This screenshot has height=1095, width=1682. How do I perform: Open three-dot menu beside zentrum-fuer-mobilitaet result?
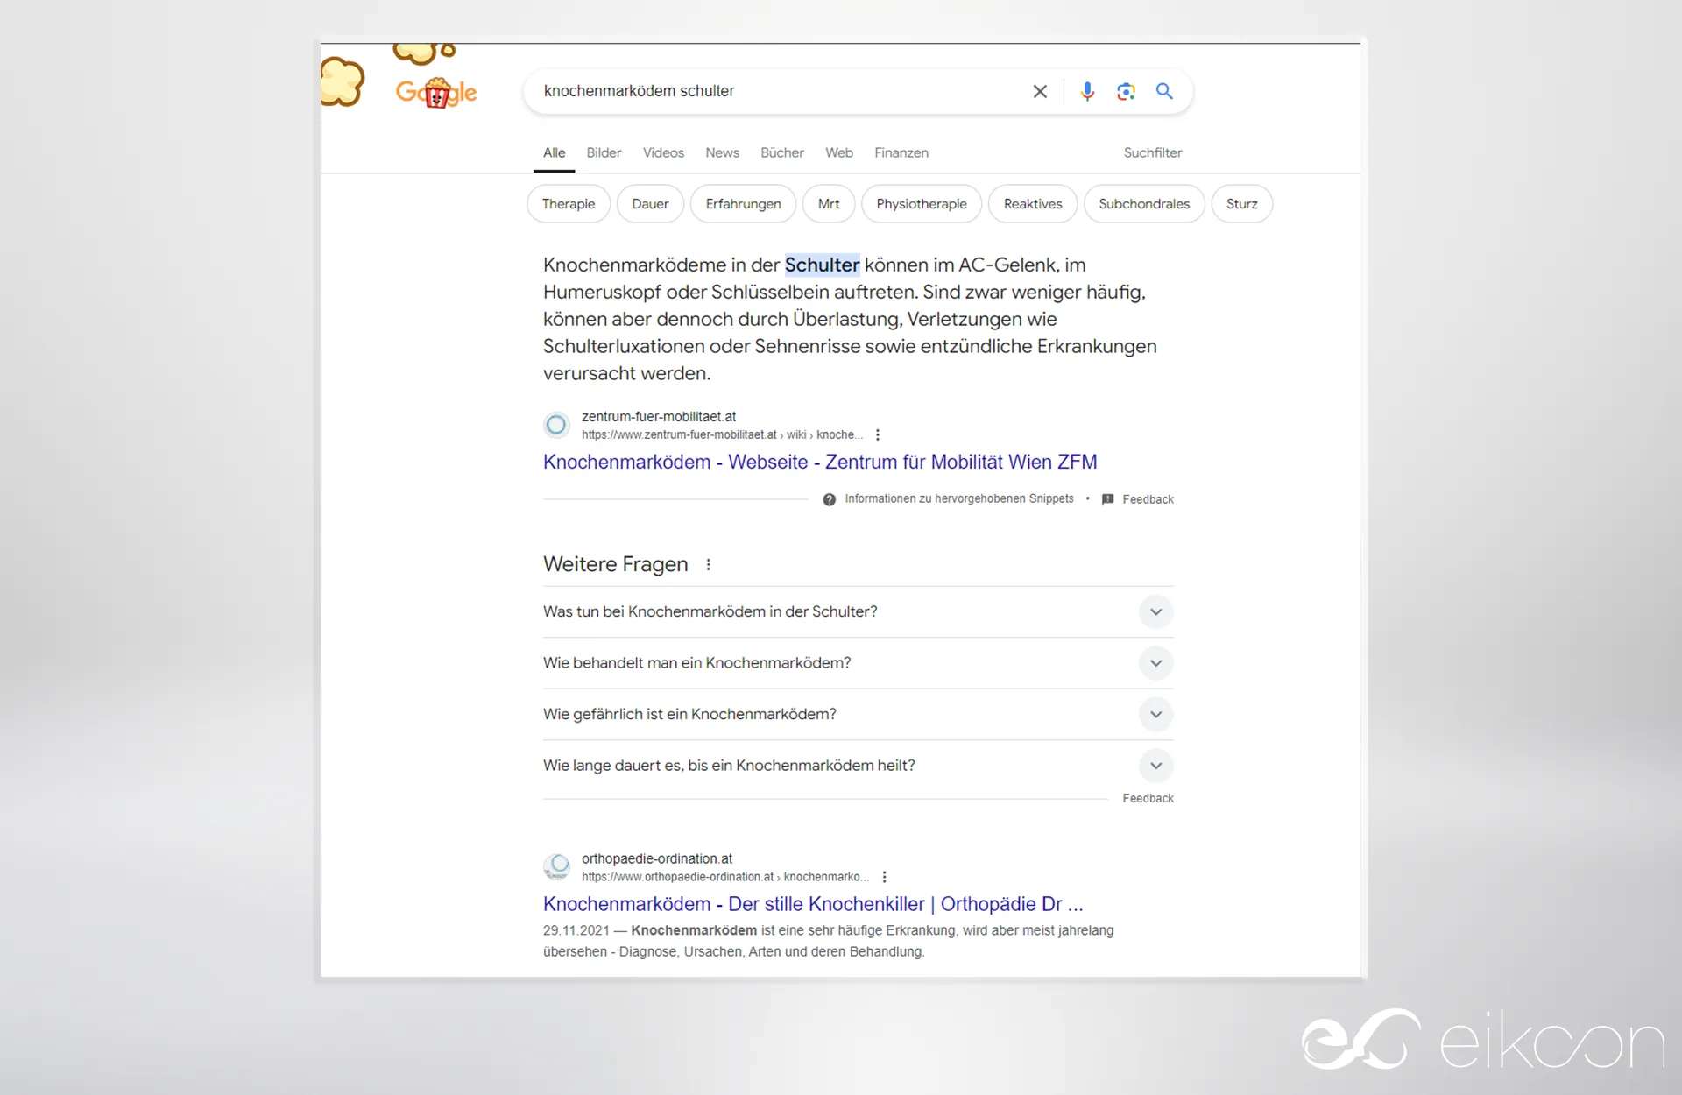tap(878, 435)
